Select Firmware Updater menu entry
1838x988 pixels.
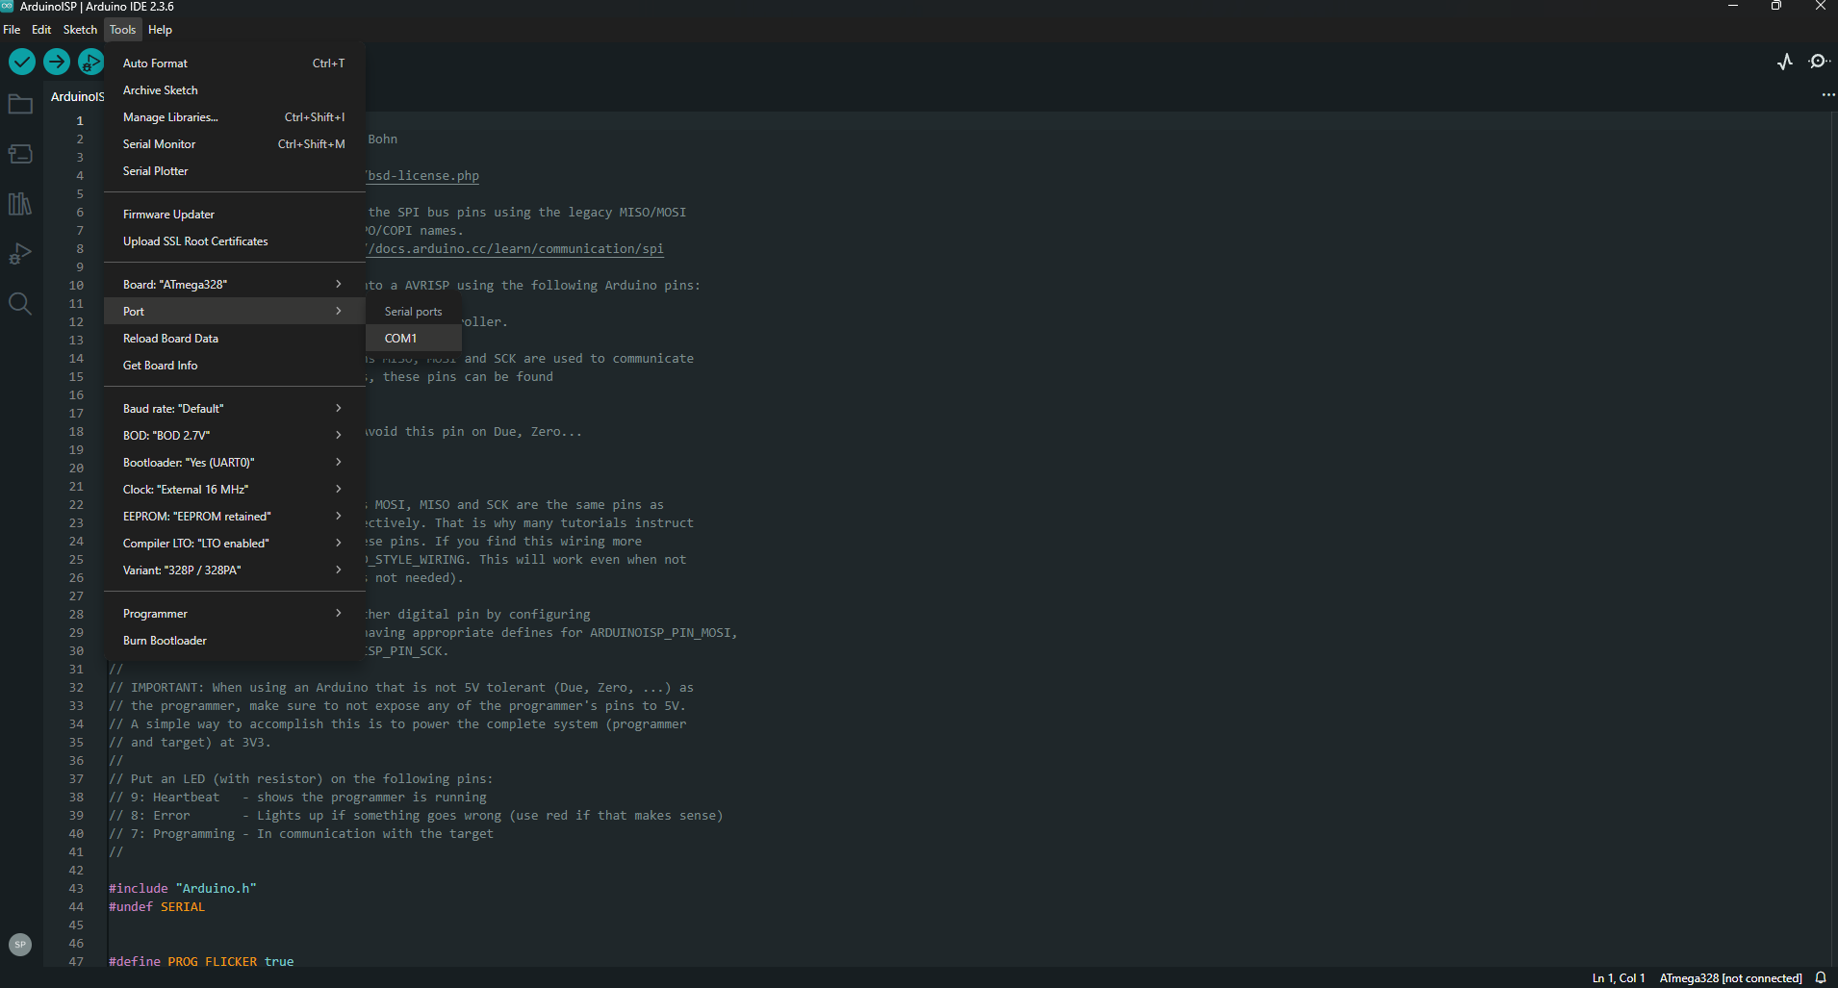(234, 215)
